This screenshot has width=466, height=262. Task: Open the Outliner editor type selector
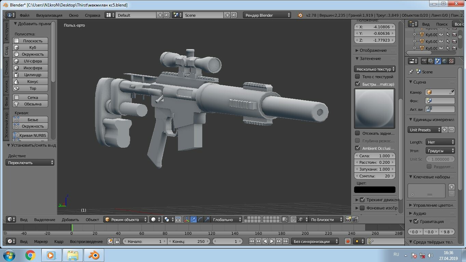pyautogui.click(x=413, y=24)
